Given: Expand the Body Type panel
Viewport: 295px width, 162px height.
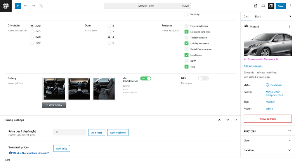Looking at the screenshot, I should tap(268, 131).
